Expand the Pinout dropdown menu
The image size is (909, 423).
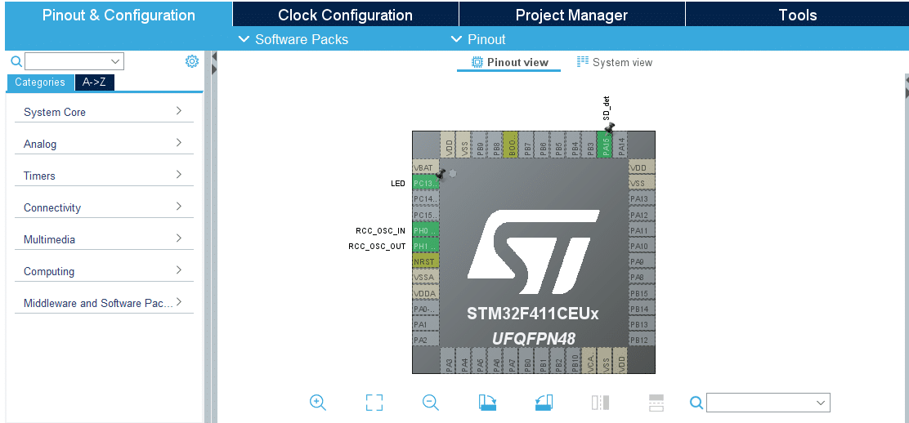coord(479,39)
